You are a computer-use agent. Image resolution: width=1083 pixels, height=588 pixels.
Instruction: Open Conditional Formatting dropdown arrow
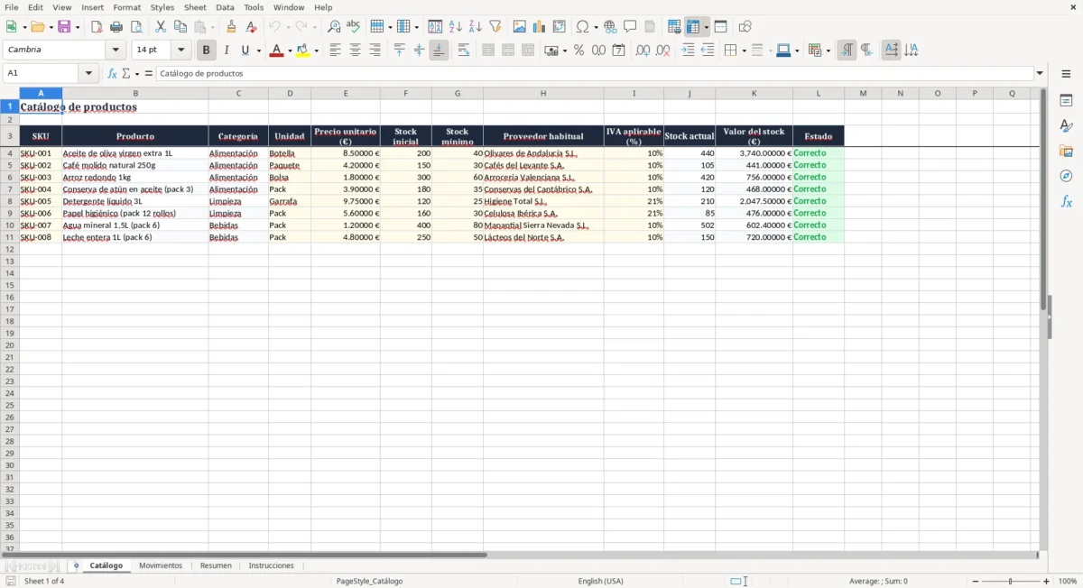tap(828, 51)
